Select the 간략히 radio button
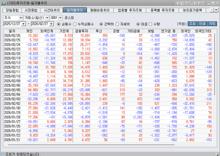Screen dimensions: 220x156 tap(101, 24)
